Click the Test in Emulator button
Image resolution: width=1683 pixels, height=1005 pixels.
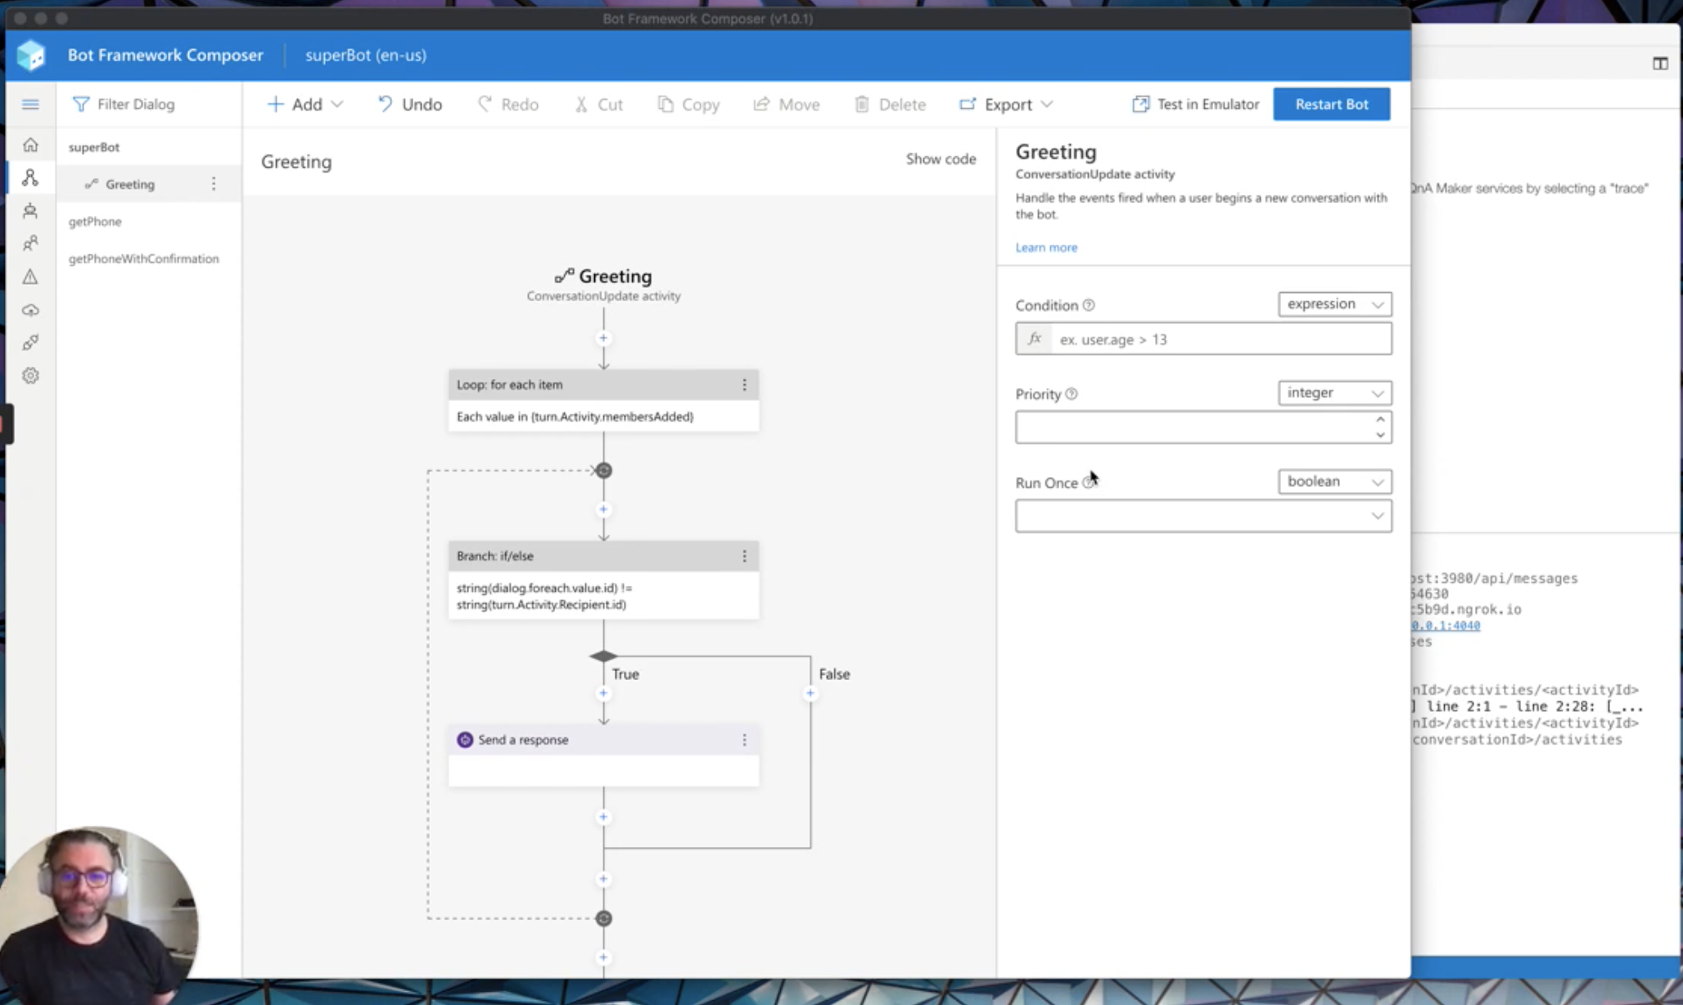(1196, 104)
